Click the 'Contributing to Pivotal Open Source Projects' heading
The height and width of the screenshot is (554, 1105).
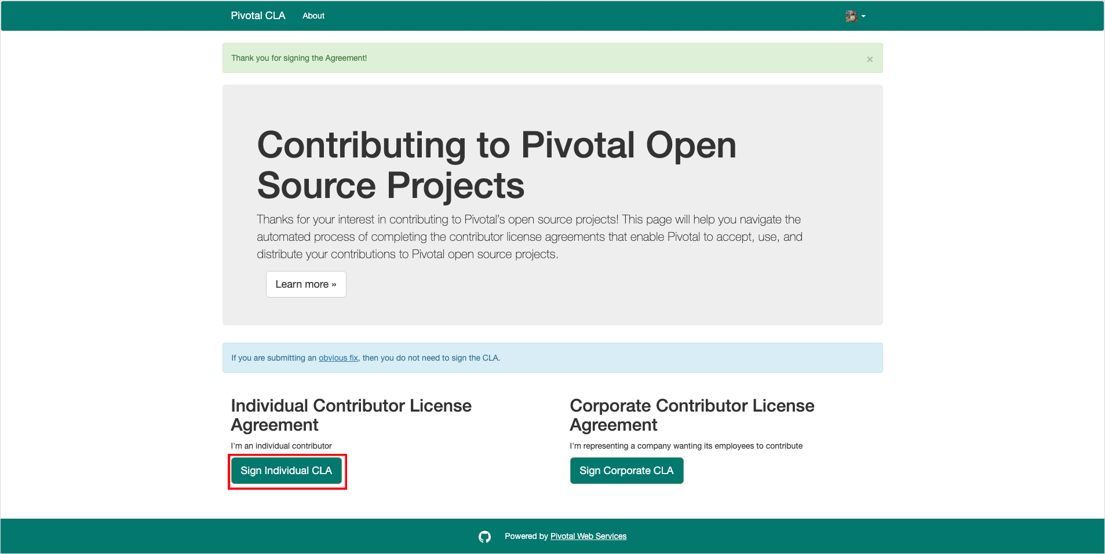point(497,165)
